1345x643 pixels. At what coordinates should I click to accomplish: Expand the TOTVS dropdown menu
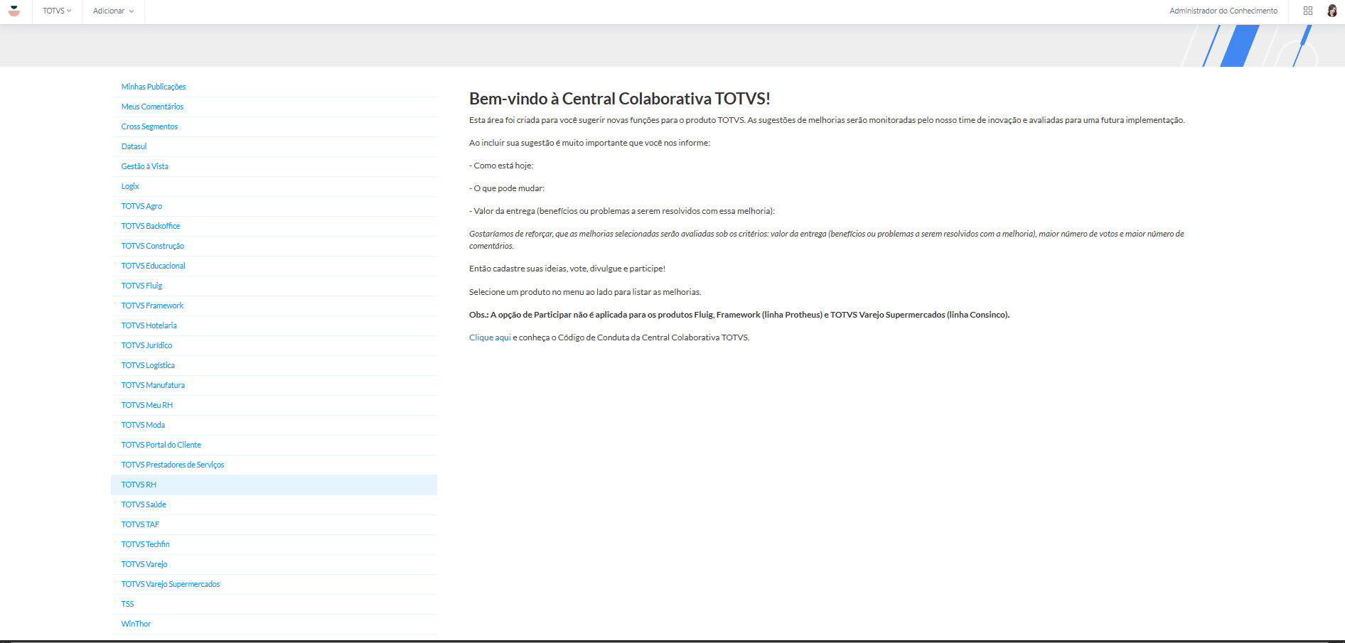[57, 11]
